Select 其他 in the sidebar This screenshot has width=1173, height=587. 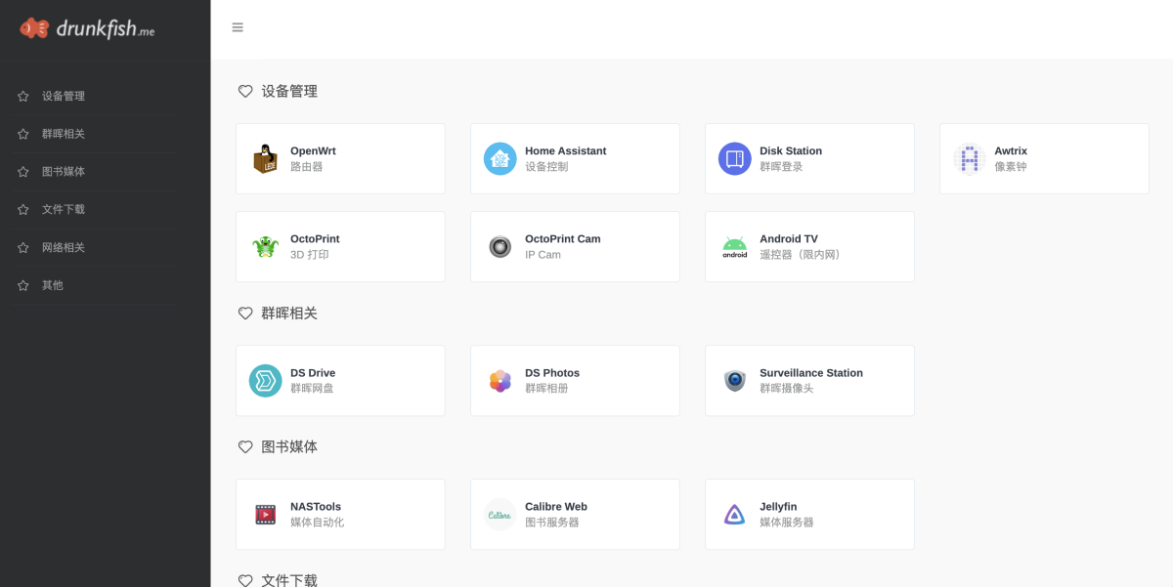(x=53, y=285)
